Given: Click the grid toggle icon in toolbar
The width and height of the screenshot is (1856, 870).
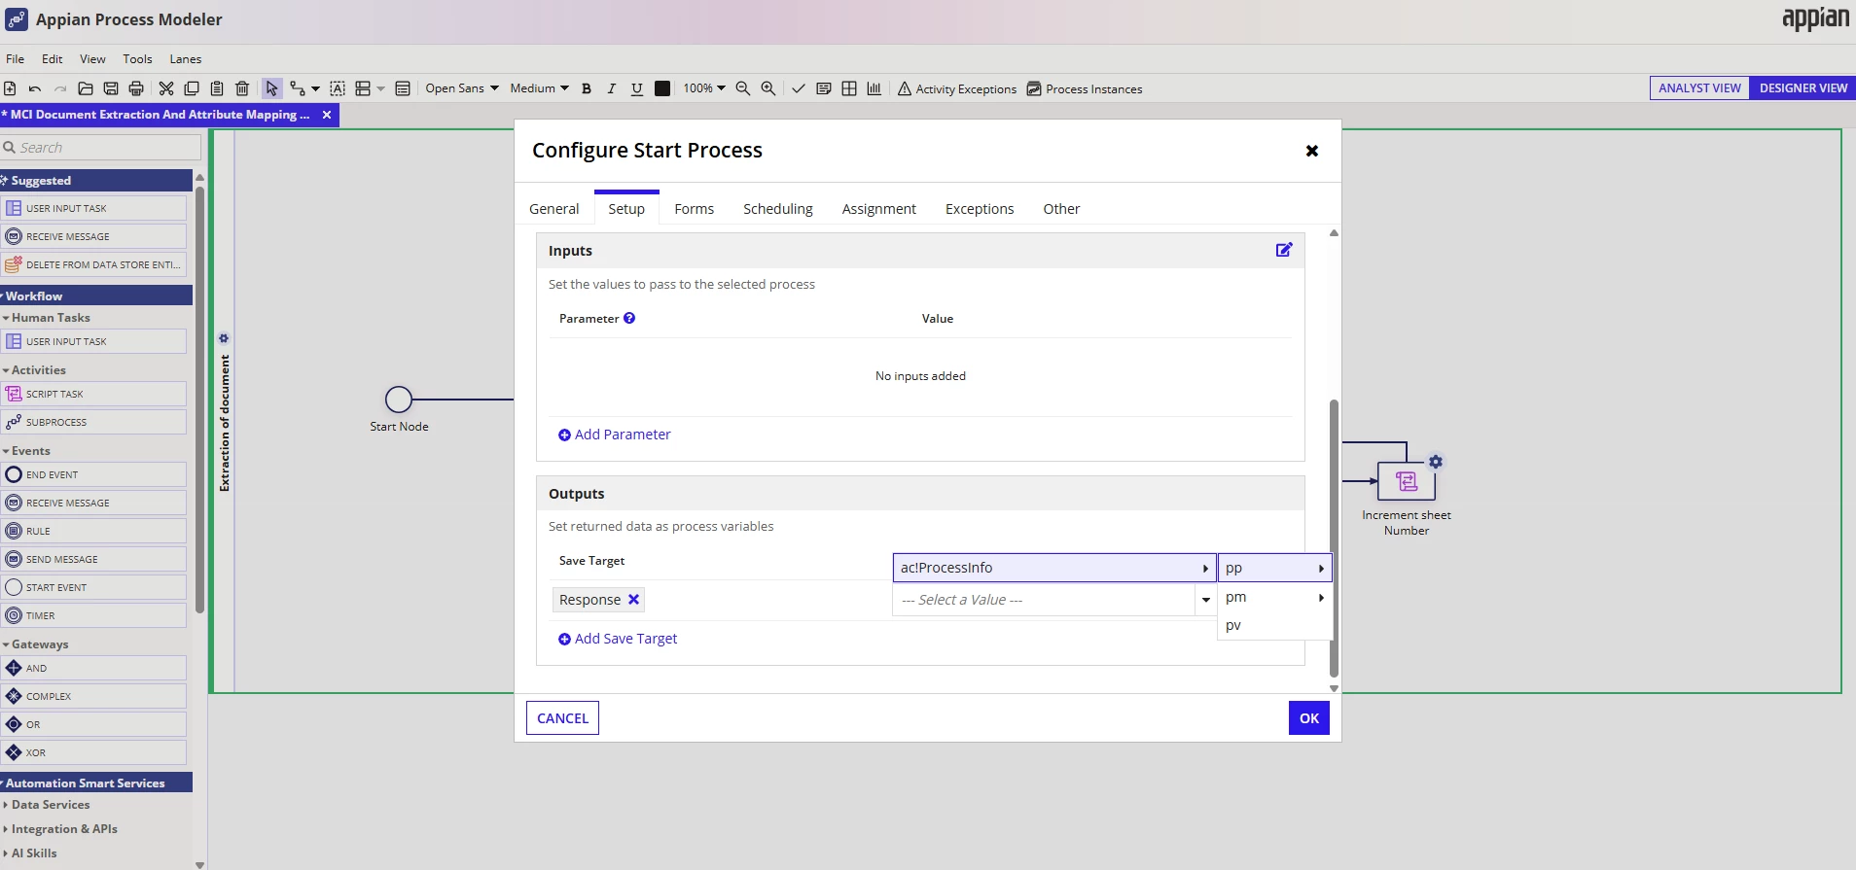Looking at the screenshot, I should point(849,88).
